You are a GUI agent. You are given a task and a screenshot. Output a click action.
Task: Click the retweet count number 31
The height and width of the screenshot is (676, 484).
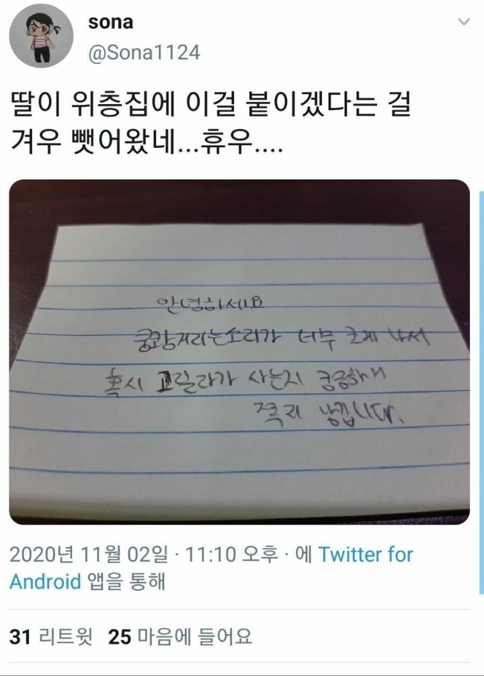click(20, 637)
